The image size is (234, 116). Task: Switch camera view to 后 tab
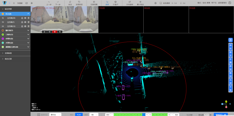(49, 32)
